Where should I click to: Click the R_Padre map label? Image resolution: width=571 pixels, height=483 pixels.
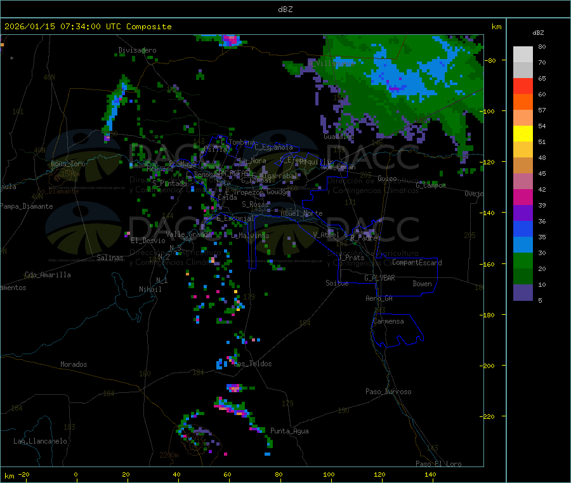pyautogui.click(x=364, y=238)
